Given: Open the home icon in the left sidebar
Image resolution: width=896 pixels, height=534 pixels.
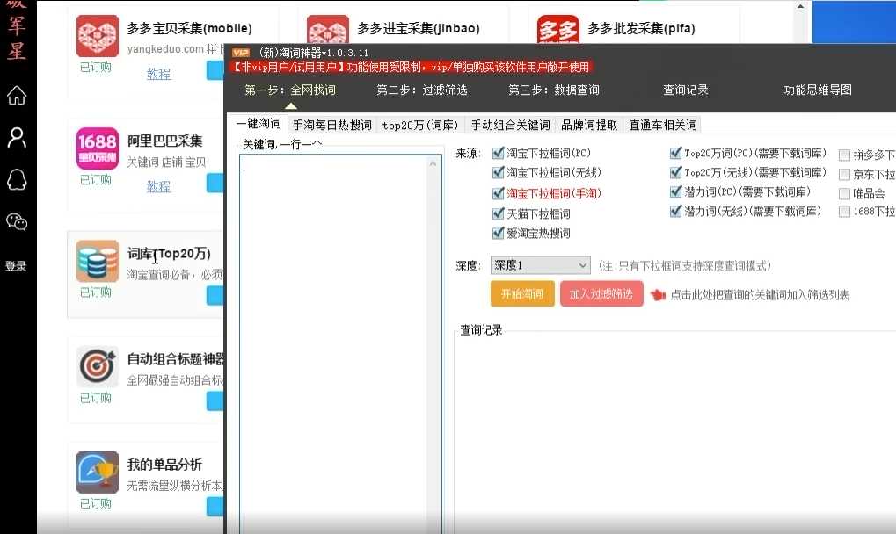Looking at the screenshot, I should 17,95.
